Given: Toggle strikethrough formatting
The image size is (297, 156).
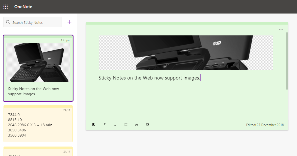Looking at the screenshot, I should (x=137, y=125).
